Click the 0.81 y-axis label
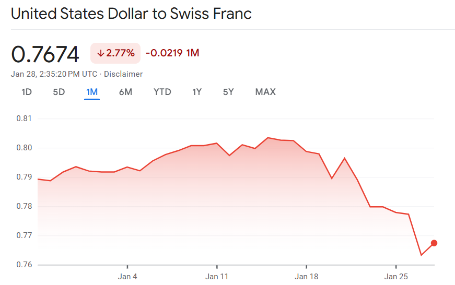 point(24,118)
